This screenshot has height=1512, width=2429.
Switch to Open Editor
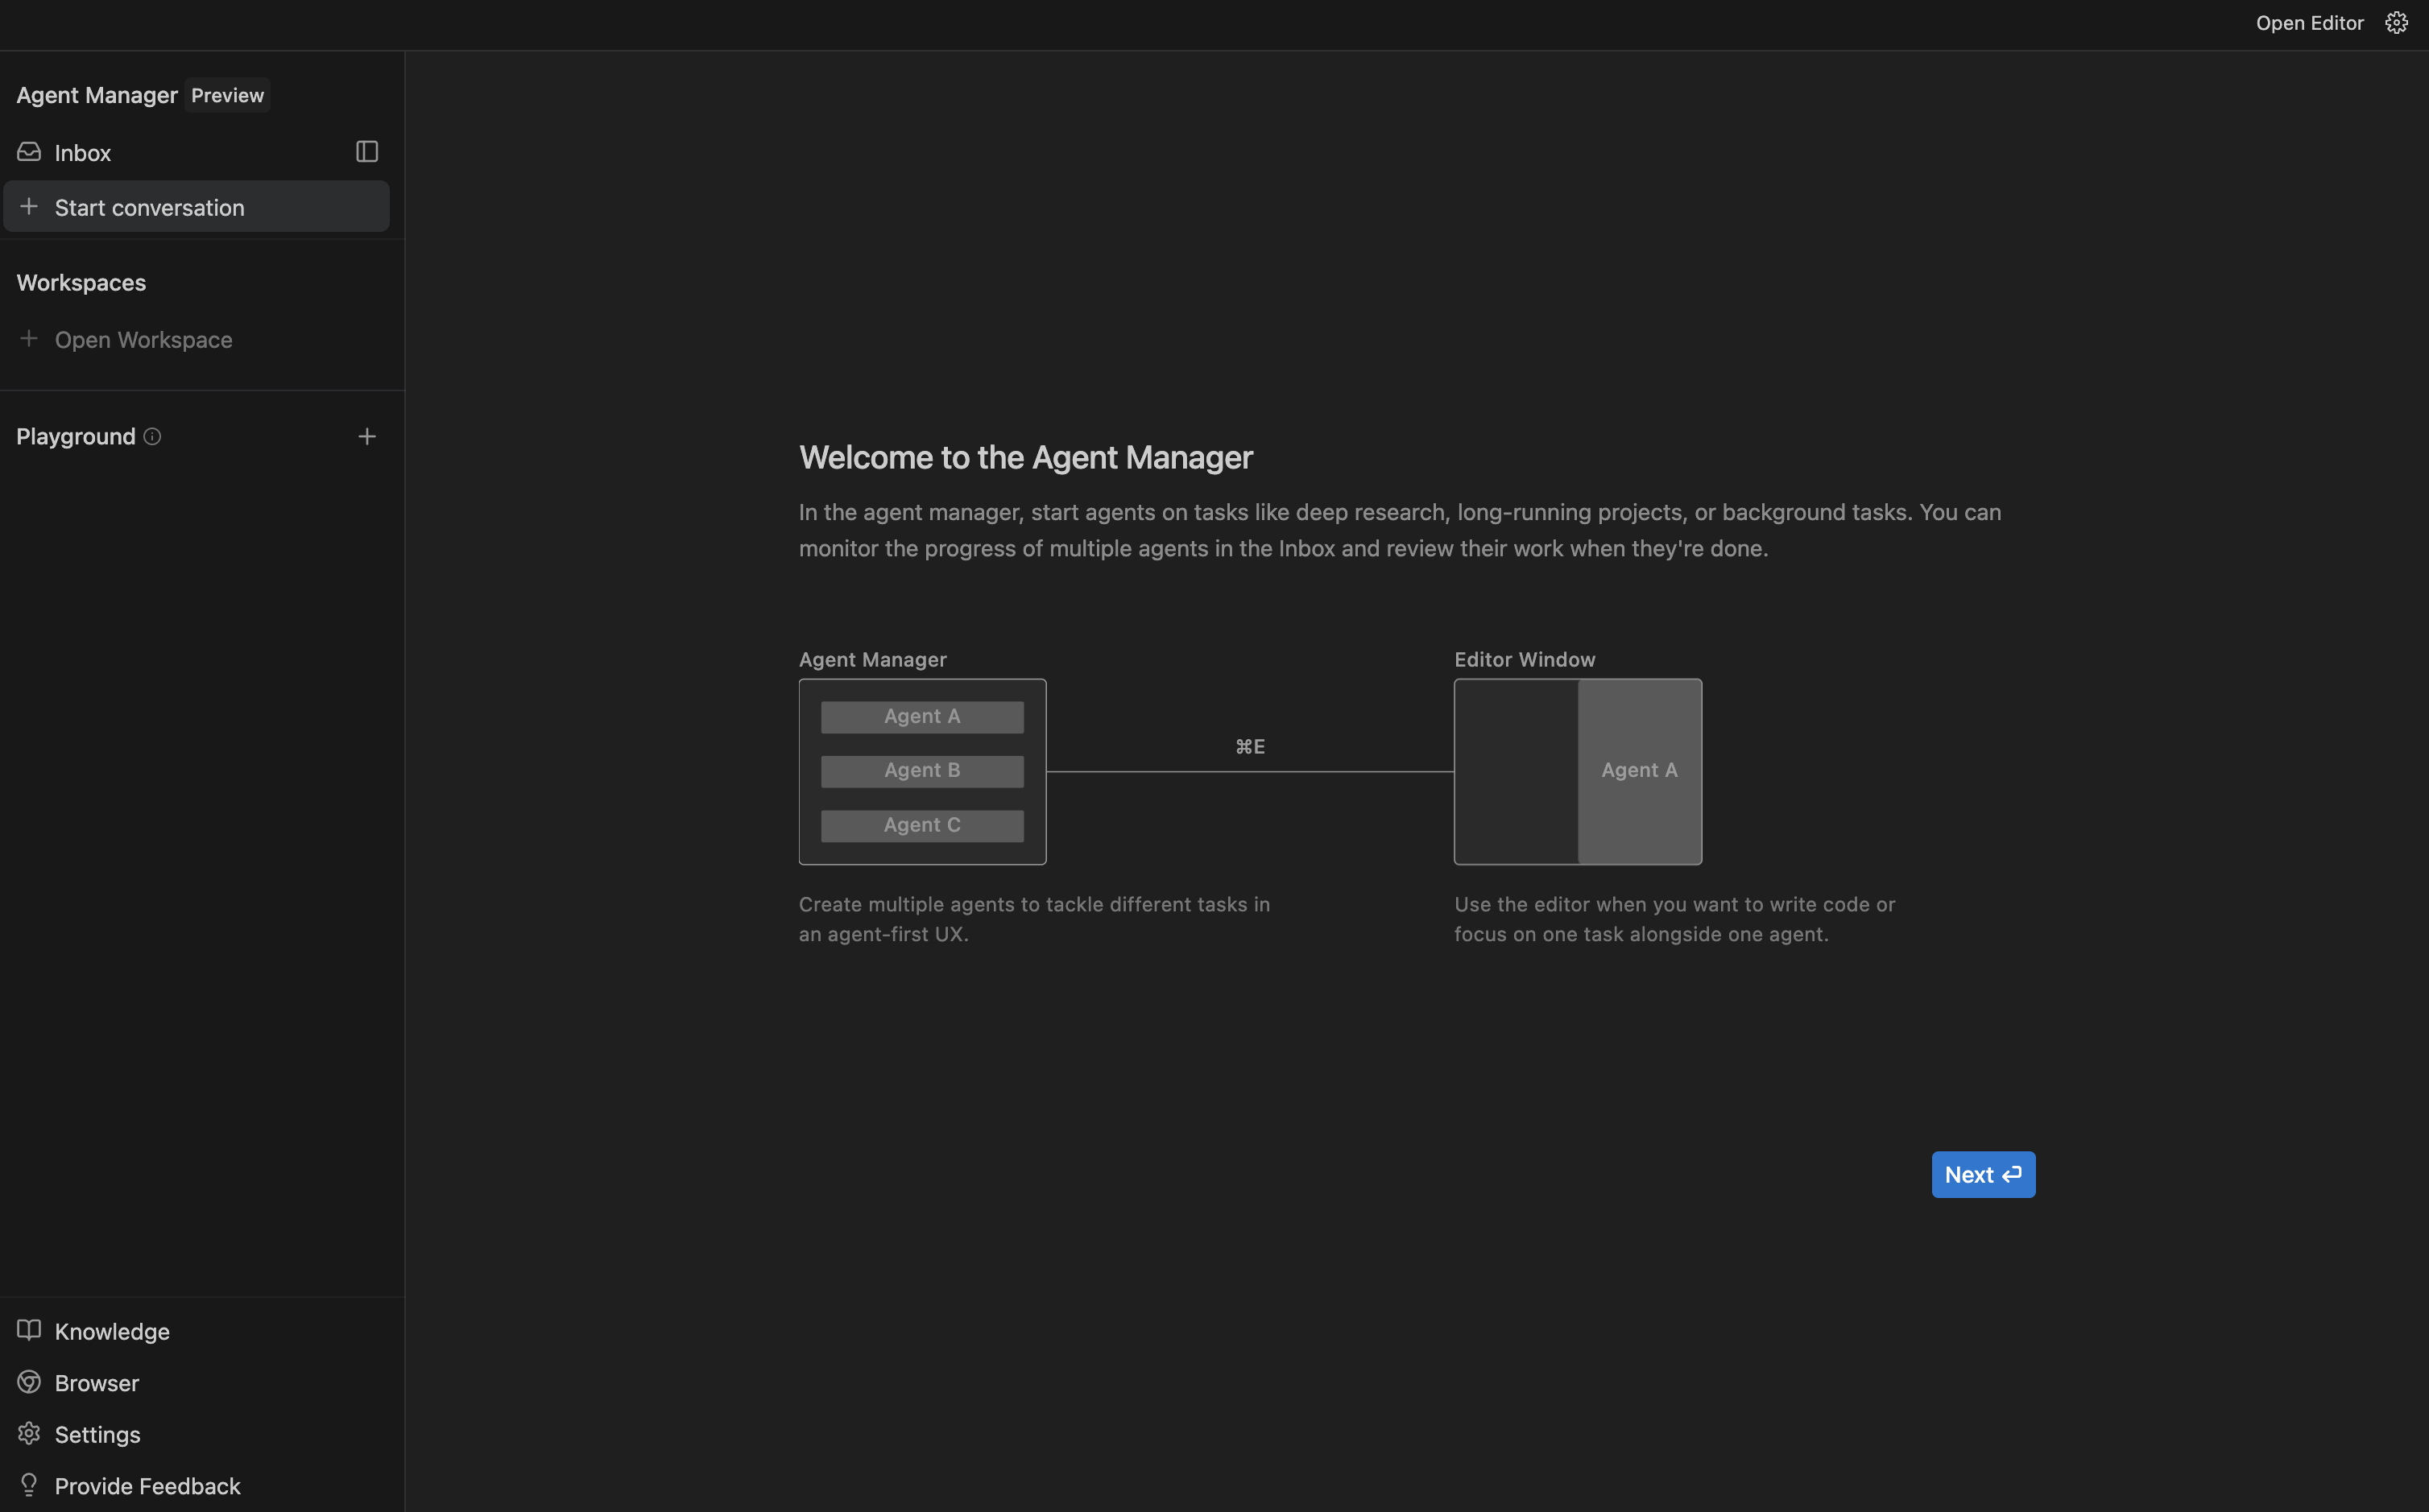coord(2309,22)
